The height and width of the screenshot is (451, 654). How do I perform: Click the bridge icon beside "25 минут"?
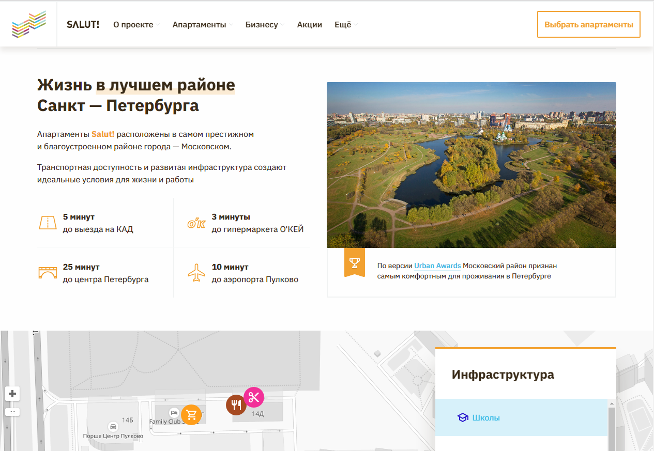pyautogui.click(x=48, y=272)
